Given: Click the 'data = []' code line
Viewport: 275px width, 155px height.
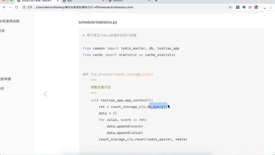Looking at the screenshot, I should coord(107,113).
